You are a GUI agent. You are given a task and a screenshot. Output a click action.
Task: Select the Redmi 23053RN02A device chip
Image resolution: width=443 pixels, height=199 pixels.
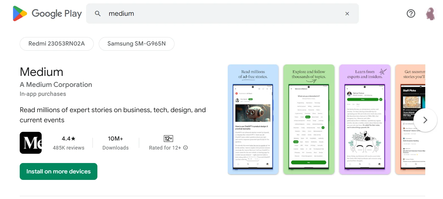point(57,44)
